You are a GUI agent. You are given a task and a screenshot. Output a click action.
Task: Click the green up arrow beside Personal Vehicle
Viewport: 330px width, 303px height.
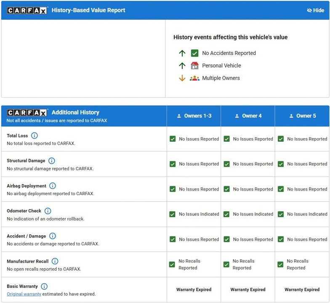tap(182, 66)
